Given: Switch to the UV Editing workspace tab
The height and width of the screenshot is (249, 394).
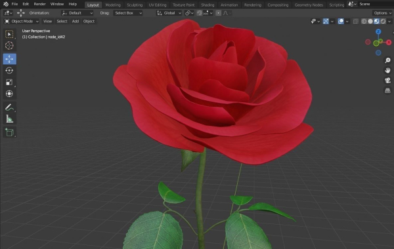Looking at the screenshot, I should click(x=158, y=5).
